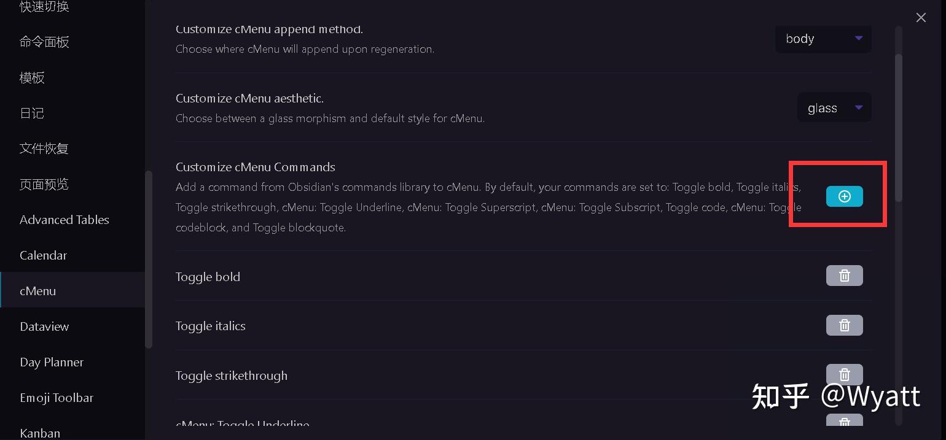
Task: Click the sidebar list scrollbar thumb
Action: 148,259
